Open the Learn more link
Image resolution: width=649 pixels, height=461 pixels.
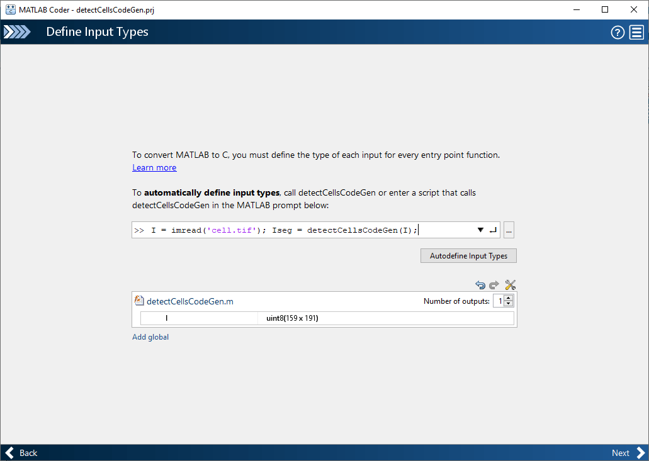pos(154,167)
